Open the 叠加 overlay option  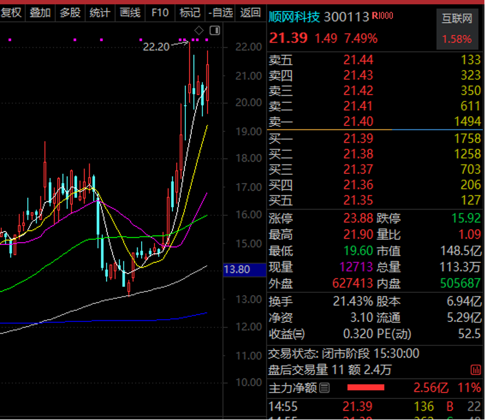40,12
